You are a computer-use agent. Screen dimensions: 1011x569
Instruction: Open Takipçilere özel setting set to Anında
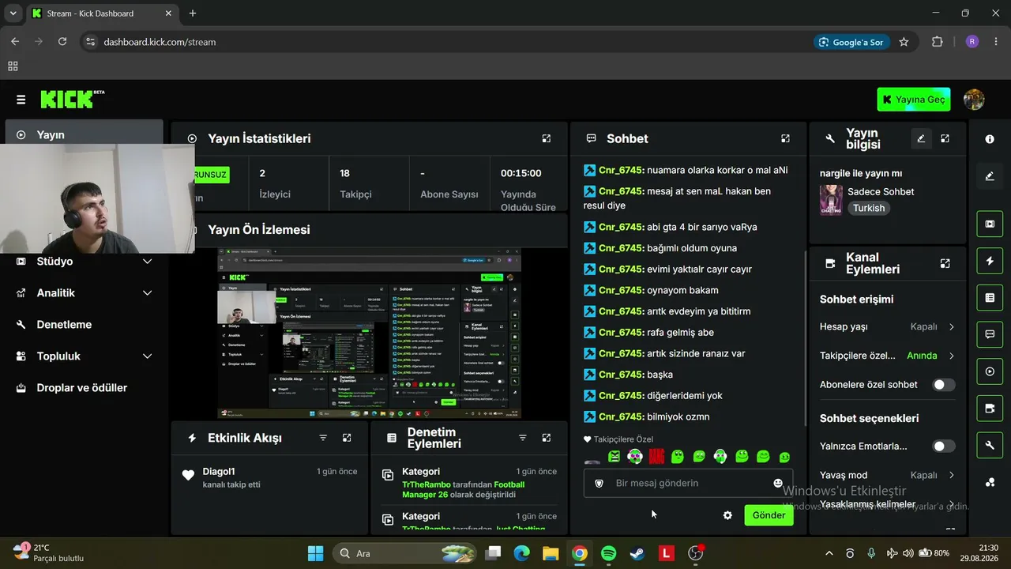pos(887,356)
